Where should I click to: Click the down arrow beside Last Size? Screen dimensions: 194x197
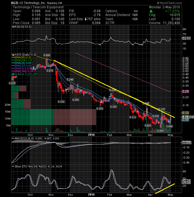click(x=86, y=19)
